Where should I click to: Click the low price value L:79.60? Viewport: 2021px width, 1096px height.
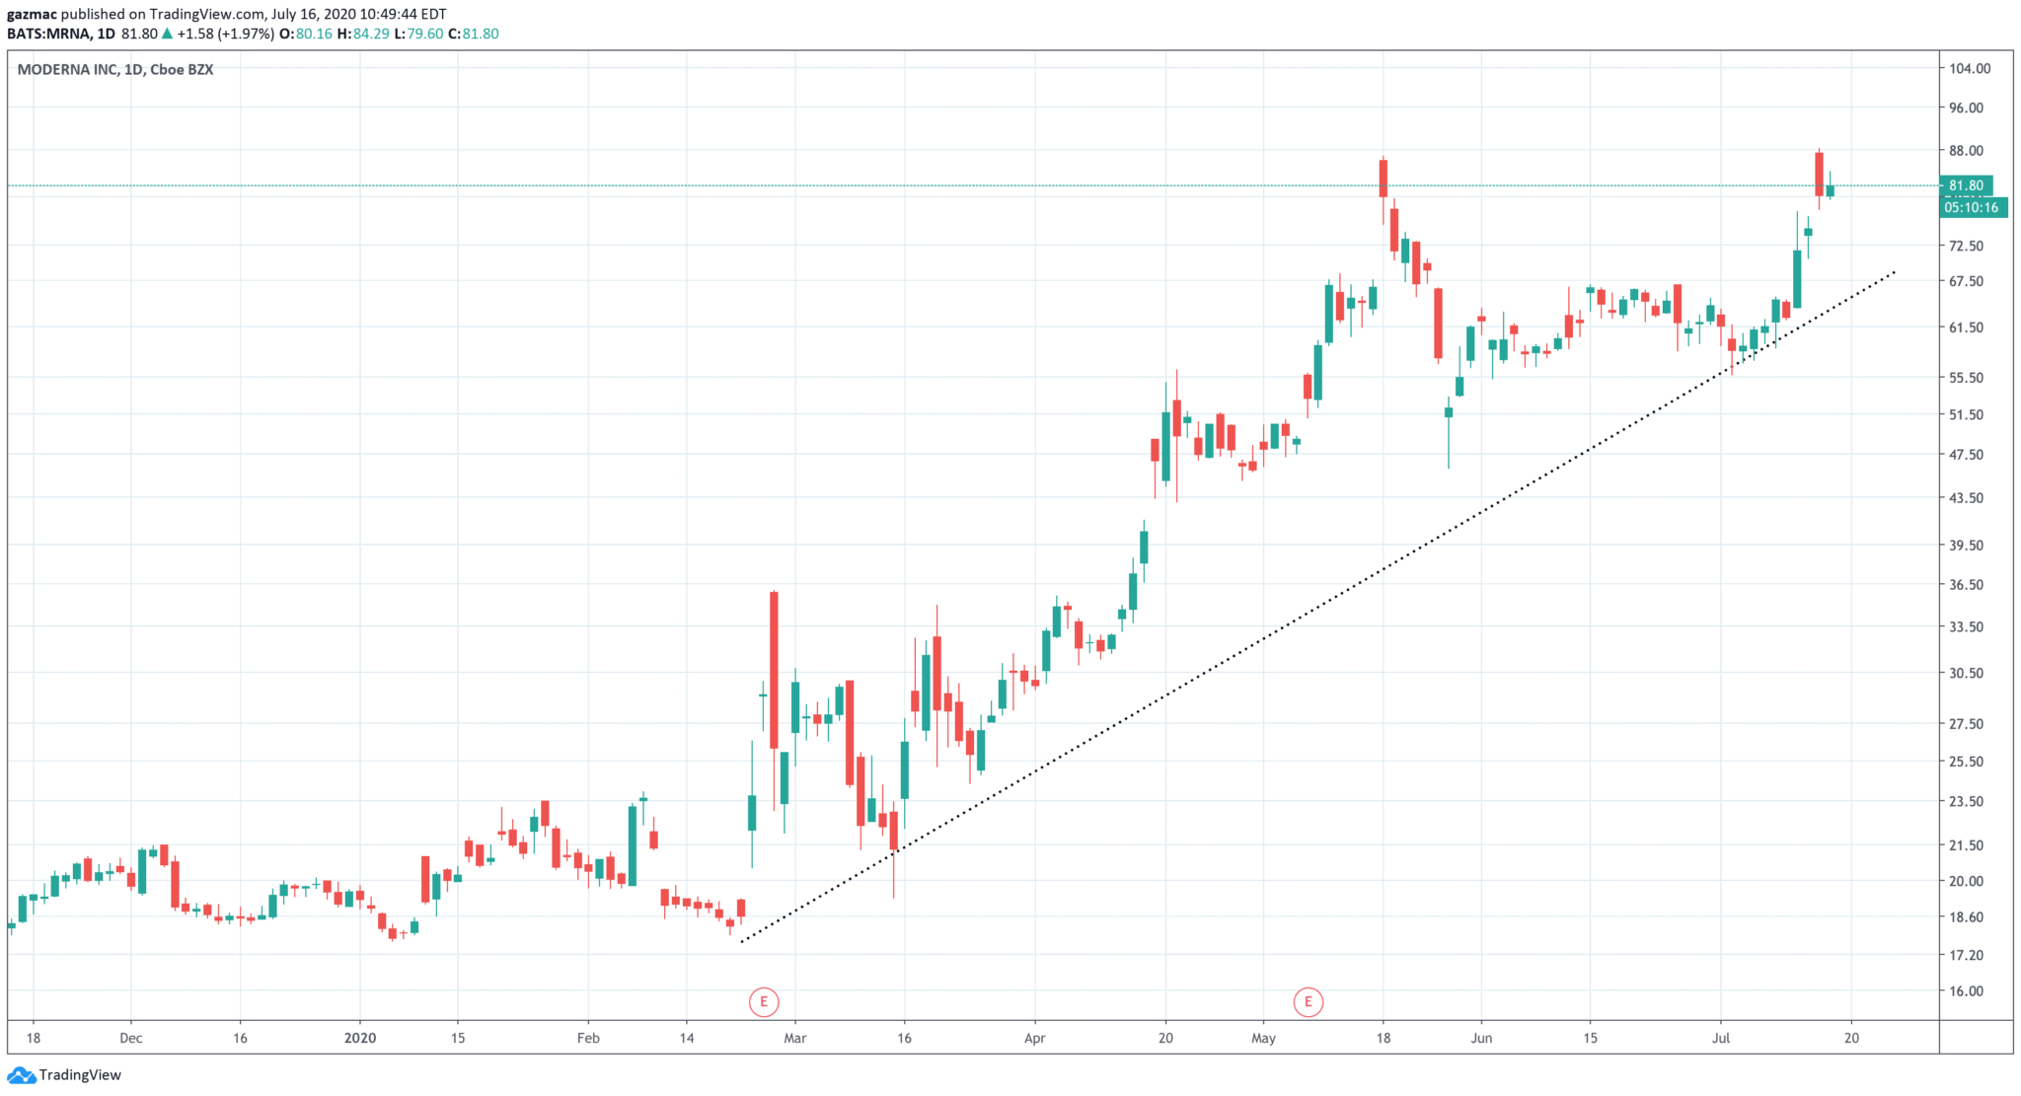coord(418,34)
